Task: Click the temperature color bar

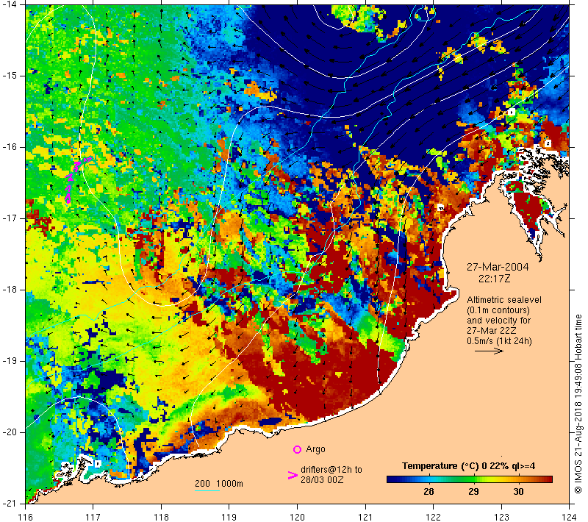Action: click(470, 479)
